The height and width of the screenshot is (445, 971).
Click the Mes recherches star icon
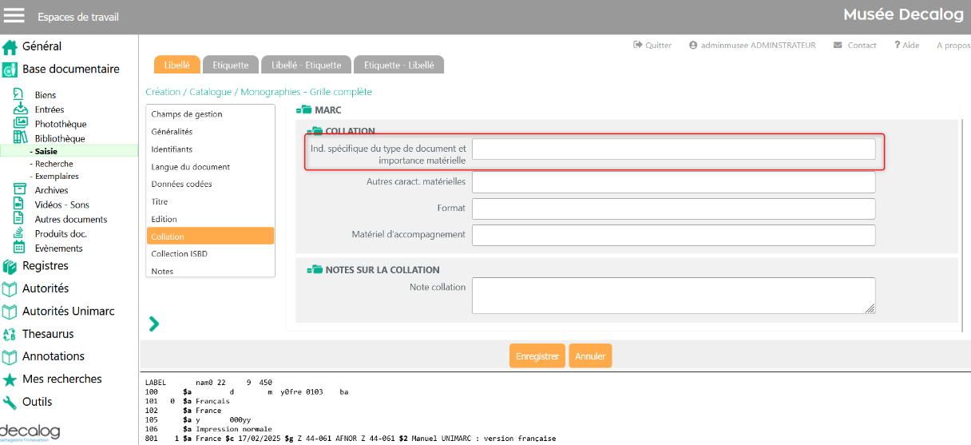point(10,379)
